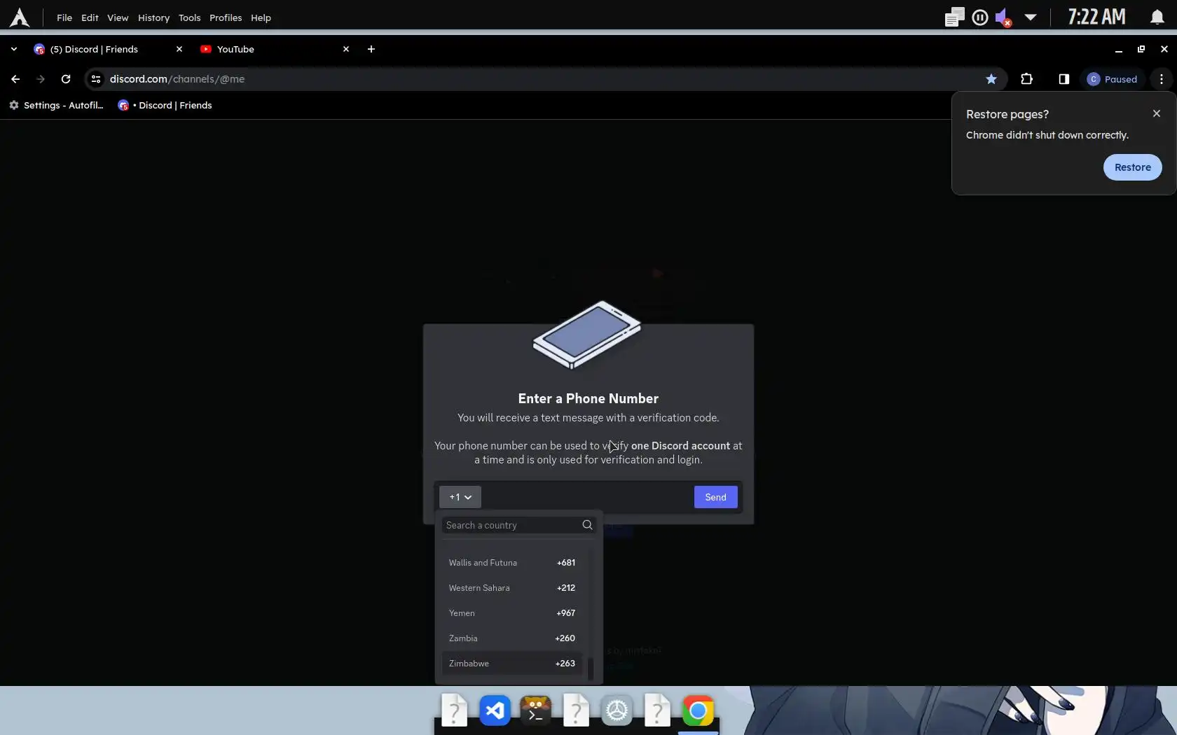Go back to the previous page
The height and width of the screenshot is (735, 1177).
tap(15, 79)
